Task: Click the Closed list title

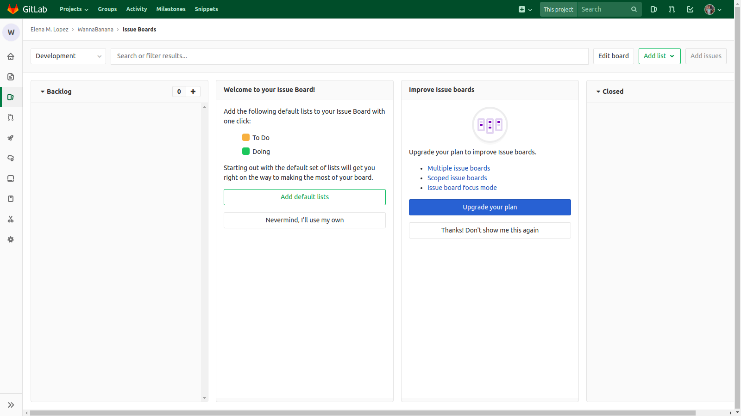Action: (x=613, y=92)
